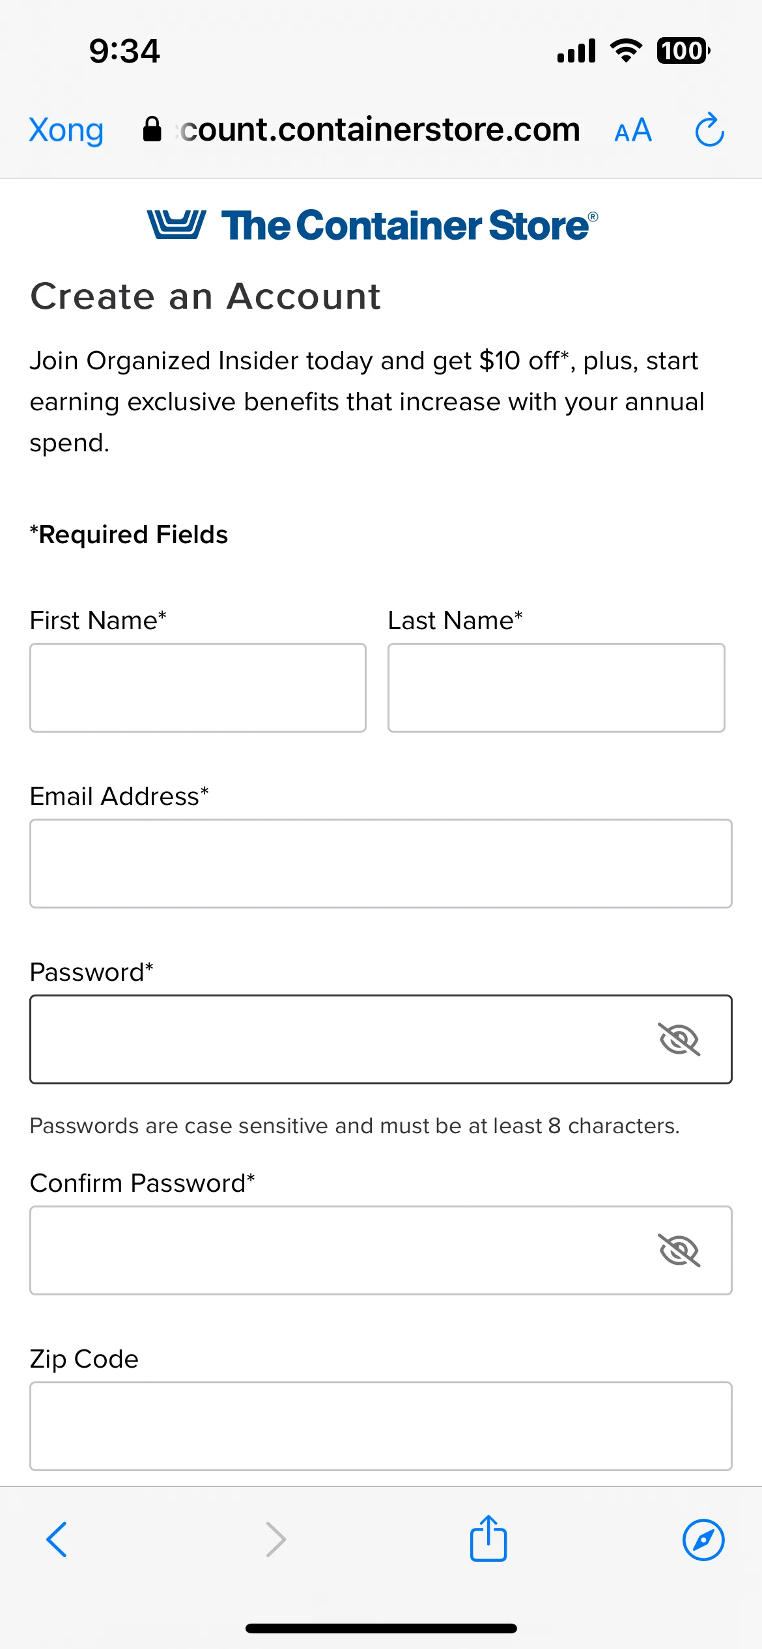The image size is (762, 1649).
Task: Open the share sheet icon
Action: (x=488, y=1538)
